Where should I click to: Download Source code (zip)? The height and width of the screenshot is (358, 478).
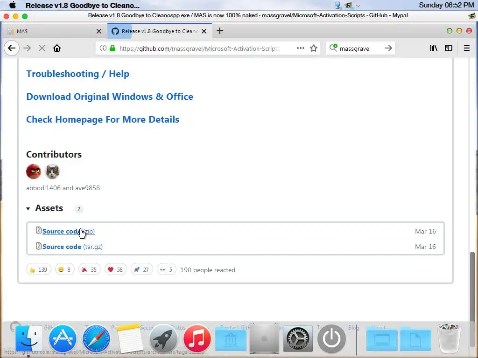69,231
